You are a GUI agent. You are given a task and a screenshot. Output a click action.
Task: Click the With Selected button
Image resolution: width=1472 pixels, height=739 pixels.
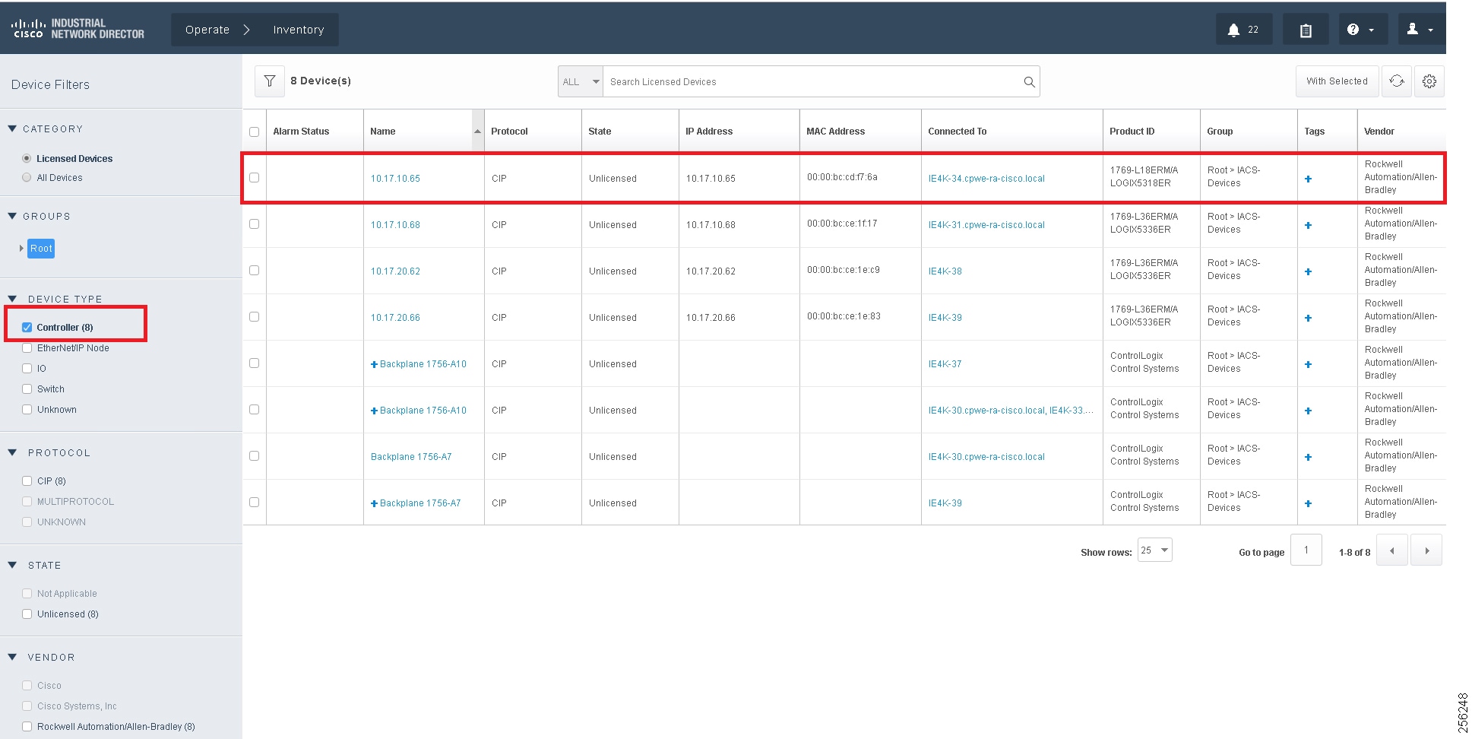pyautogui.click(x=1337, y=81)
